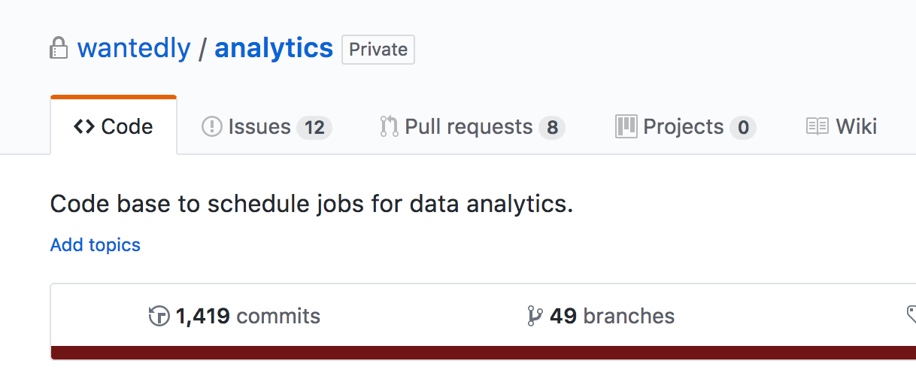
Task: Click the Add topics link
Action: [96, 245]
